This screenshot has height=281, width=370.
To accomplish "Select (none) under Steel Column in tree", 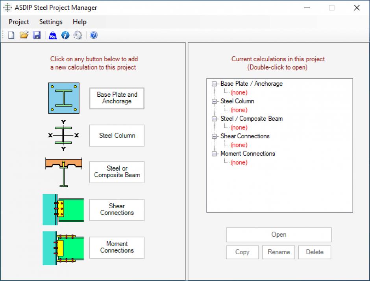I will 239,110.
